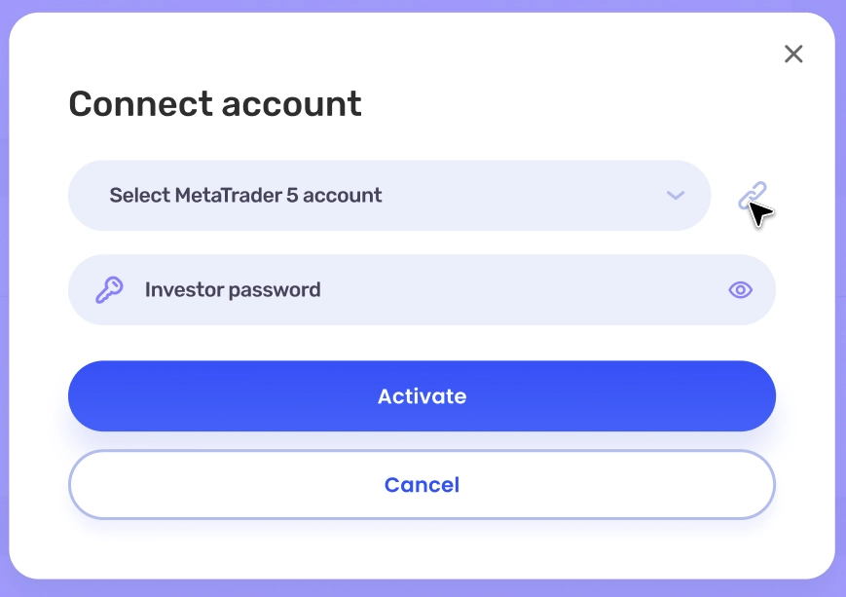Click the Investor password placeholder text

233,289
